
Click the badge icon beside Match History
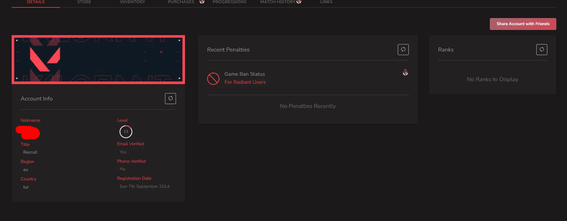pyautogui.click(x=299, y=2)
